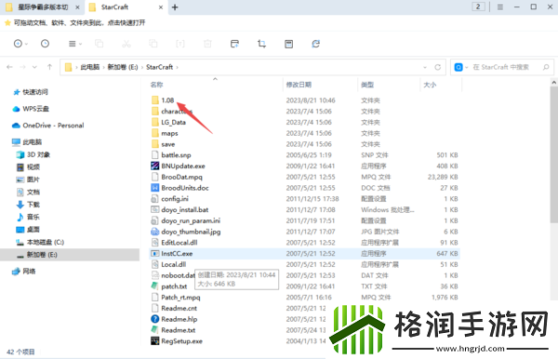The image size is (558, 359).
Task: Click the copy toolbar icon
Action: tap(99, 44)
